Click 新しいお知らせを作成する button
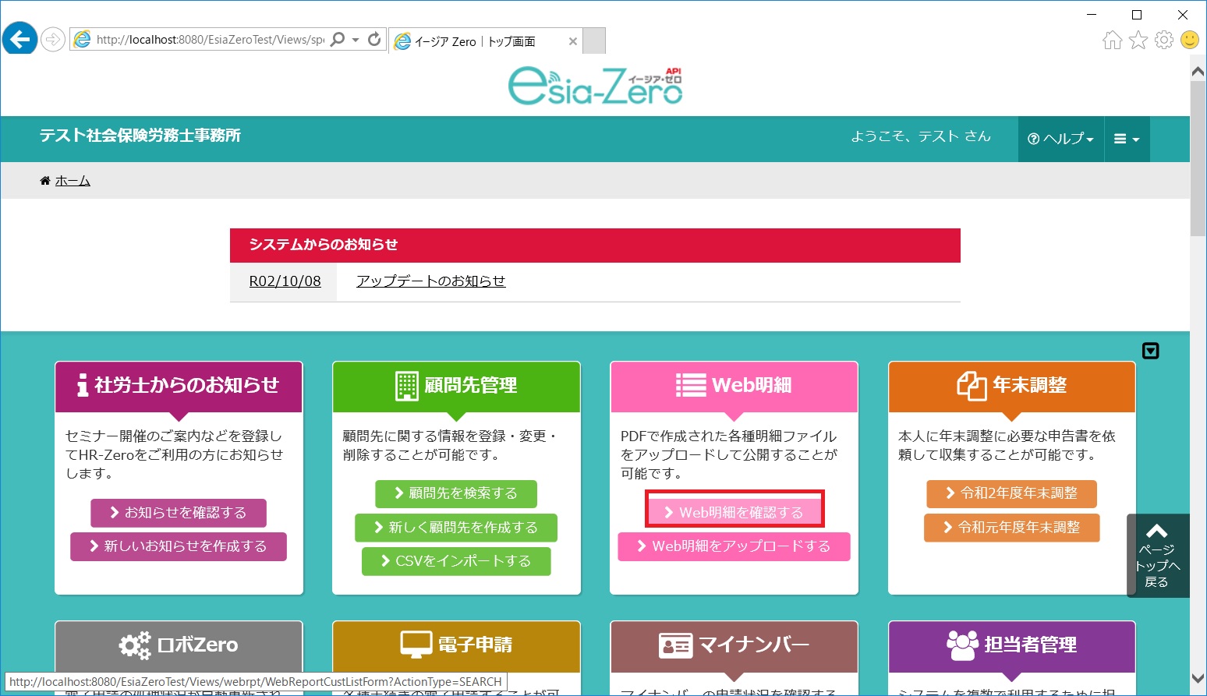The image size is (1207, 696). 179,546
